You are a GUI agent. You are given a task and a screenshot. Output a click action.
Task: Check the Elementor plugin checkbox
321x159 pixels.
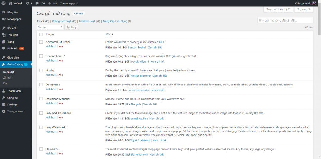41,149
